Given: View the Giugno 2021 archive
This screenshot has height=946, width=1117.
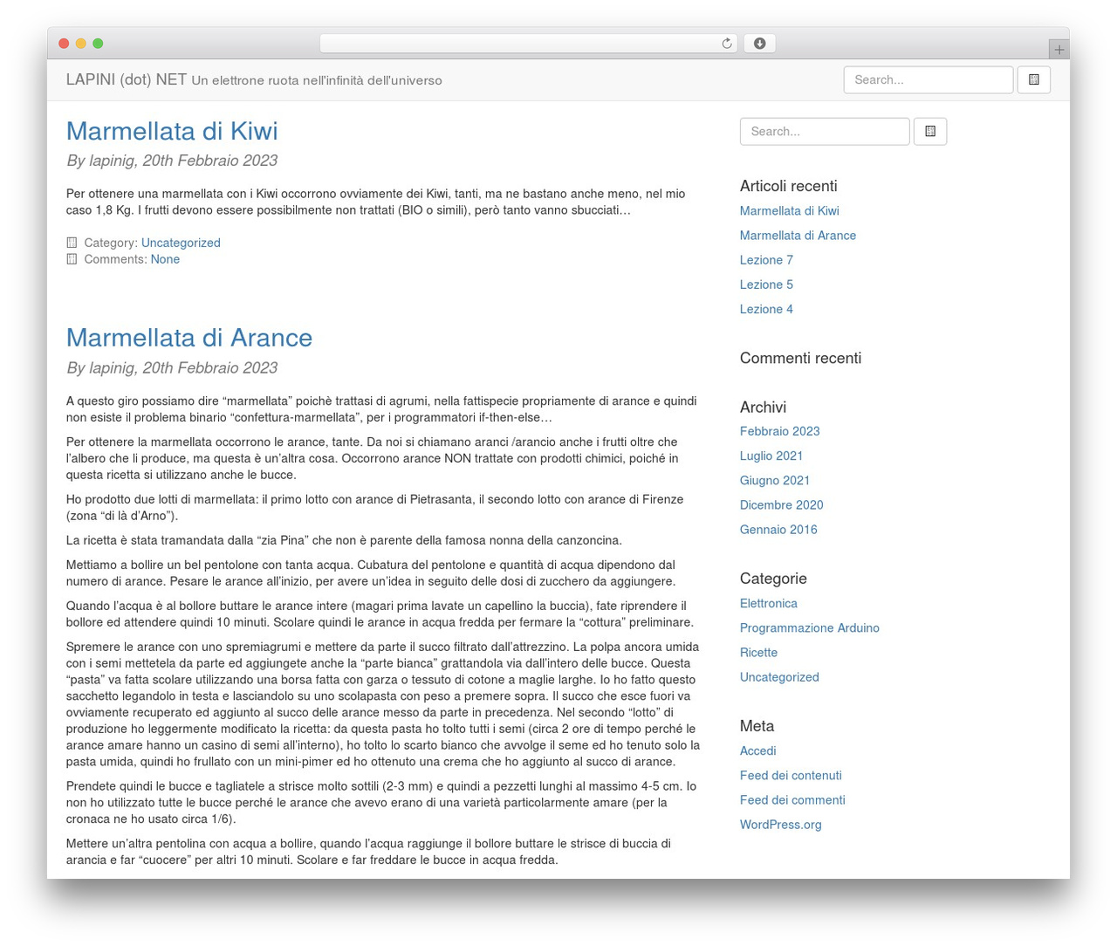Looking at the screenshot, I should [x=775, y=480].
